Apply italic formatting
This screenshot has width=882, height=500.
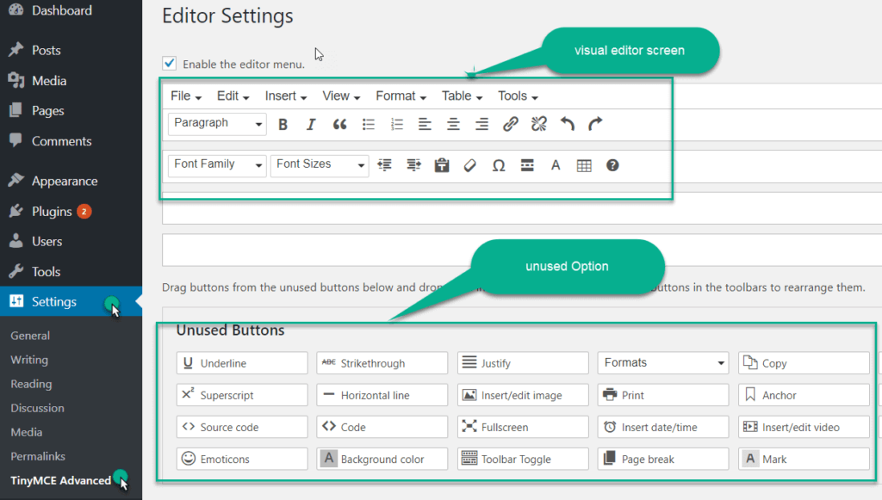point(311,124)
